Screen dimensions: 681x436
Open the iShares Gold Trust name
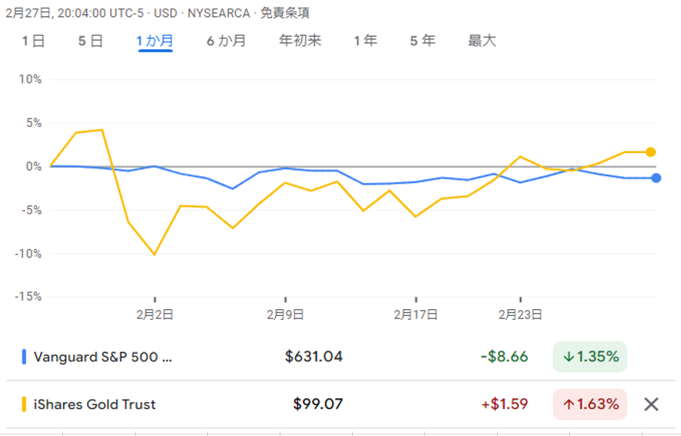pyautogui.click(x=94, y=404)
